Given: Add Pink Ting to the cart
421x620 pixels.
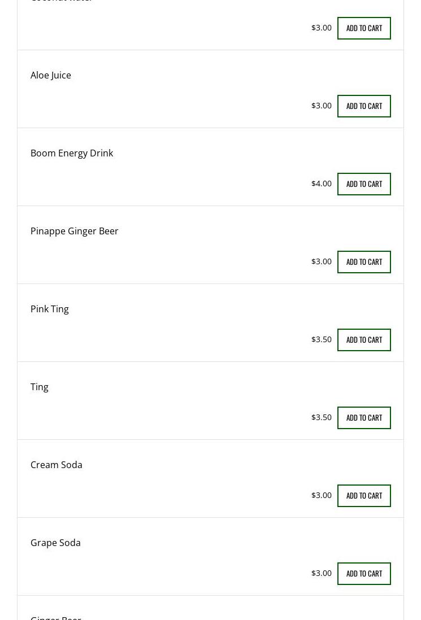Looking at the screenshot, I should (364, 340).
